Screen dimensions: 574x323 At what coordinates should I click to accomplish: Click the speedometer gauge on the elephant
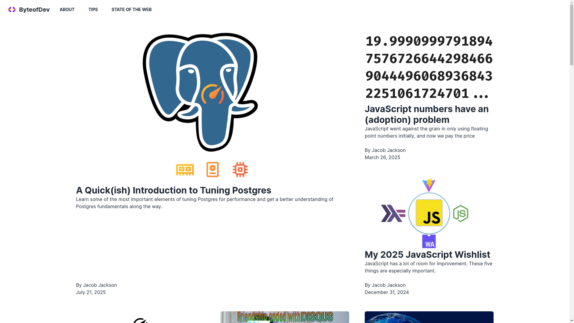pos(213,94)
